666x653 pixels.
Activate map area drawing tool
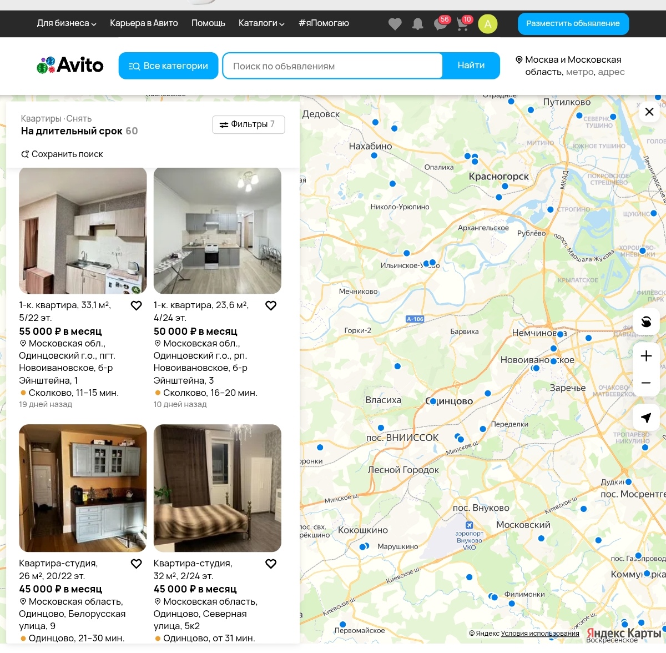(x=646, y=322)
